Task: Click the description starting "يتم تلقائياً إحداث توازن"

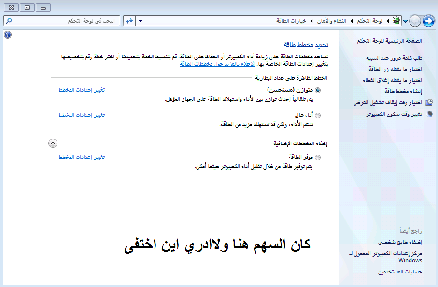Action: pyautogui.click(x=239, y=100)
